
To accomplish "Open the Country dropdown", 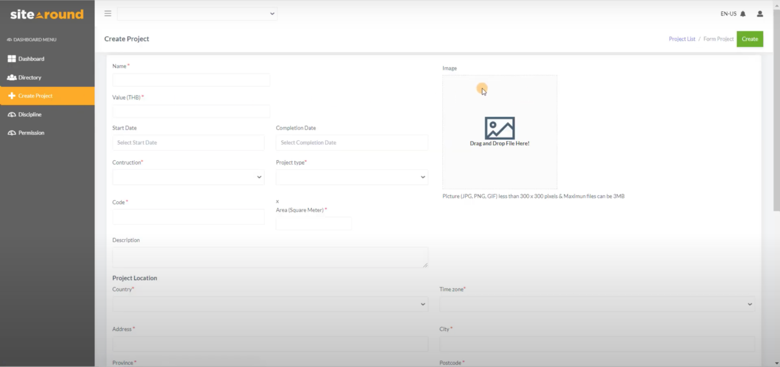I will pos(270,304).
